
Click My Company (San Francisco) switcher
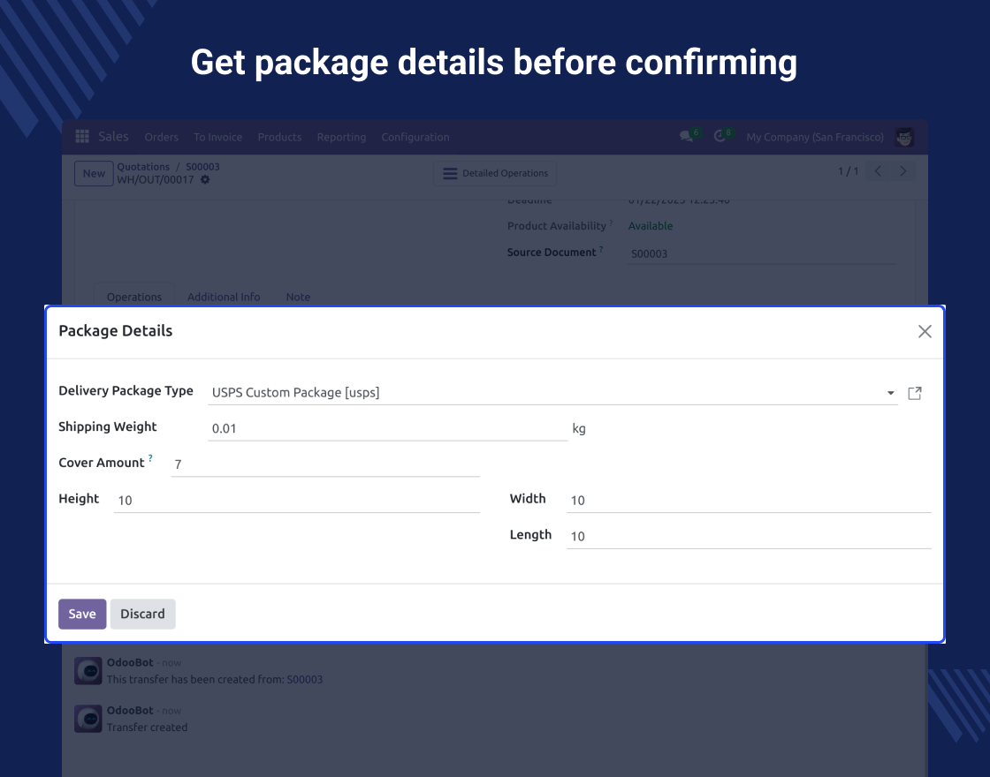tap(814, 137)
